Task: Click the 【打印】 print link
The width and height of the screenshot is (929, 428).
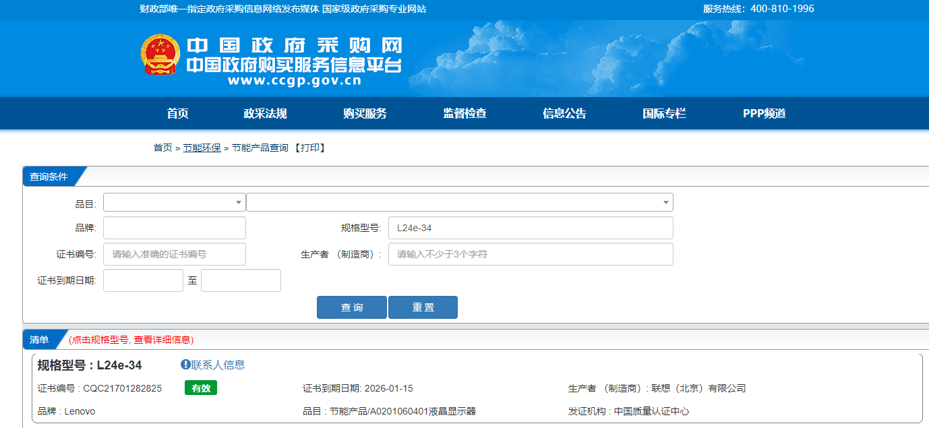Action: coord(310,148)
